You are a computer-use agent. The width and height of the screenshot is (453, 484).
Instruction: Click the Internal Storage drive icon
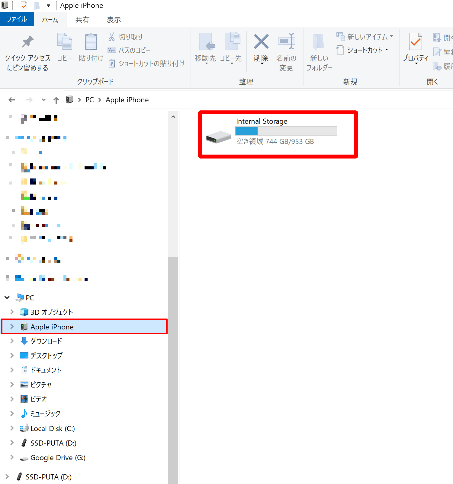coord(218,137)
